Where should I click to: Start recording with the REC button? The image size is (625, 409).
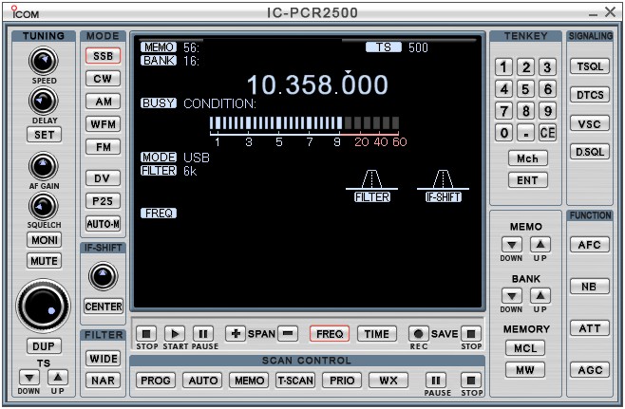point(419,333)
